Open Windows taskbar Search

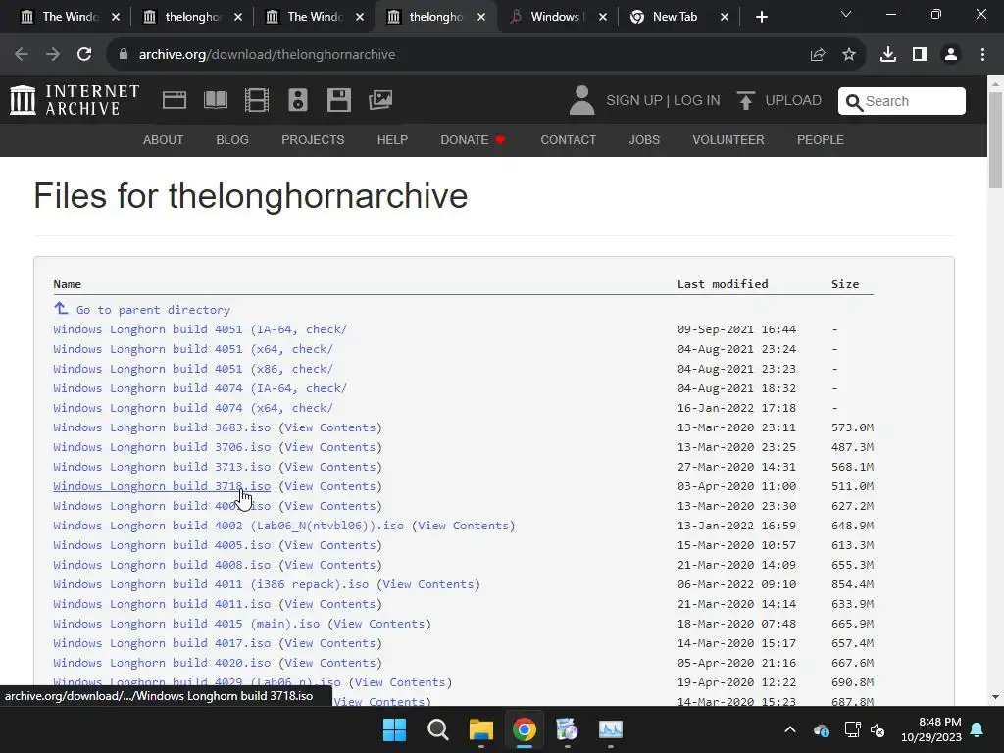click(x=438, y=729)
